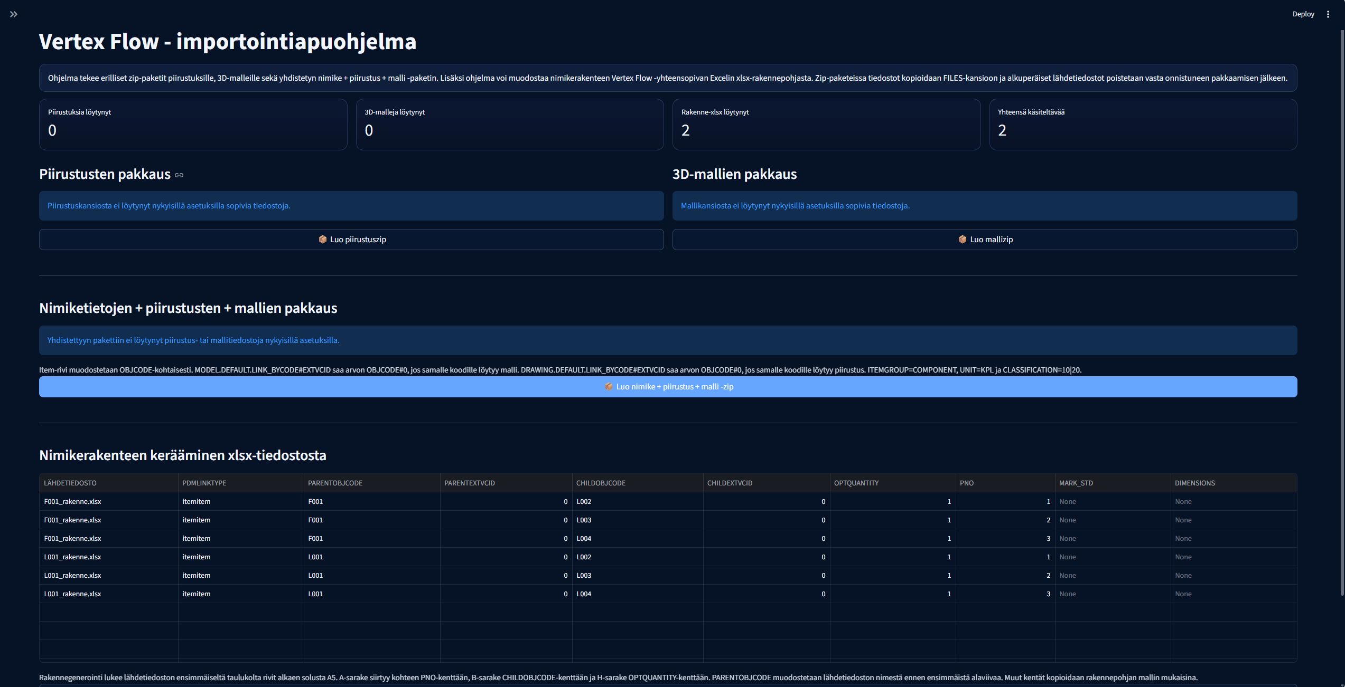Image resolution: width=1345 pixels, height=687 pixels.
Task: Expand the sidebar with double chevron icon
Action: click(14, 14)
